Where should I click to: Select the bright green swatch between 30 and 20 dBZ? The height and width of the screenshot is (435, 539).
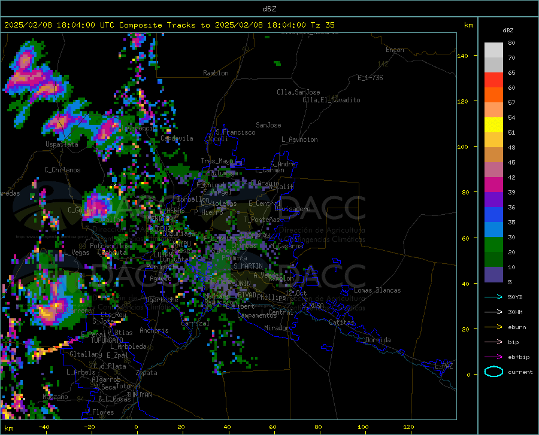[x=493, y=245]
